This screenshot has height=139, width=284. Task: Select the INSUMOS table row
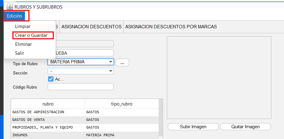pos(48,135)
